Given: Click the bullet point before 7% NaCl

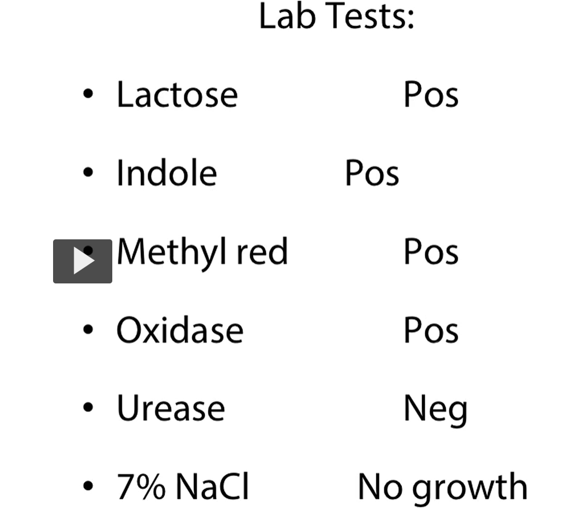Looking at the screenshot, I should click(88, 487).
